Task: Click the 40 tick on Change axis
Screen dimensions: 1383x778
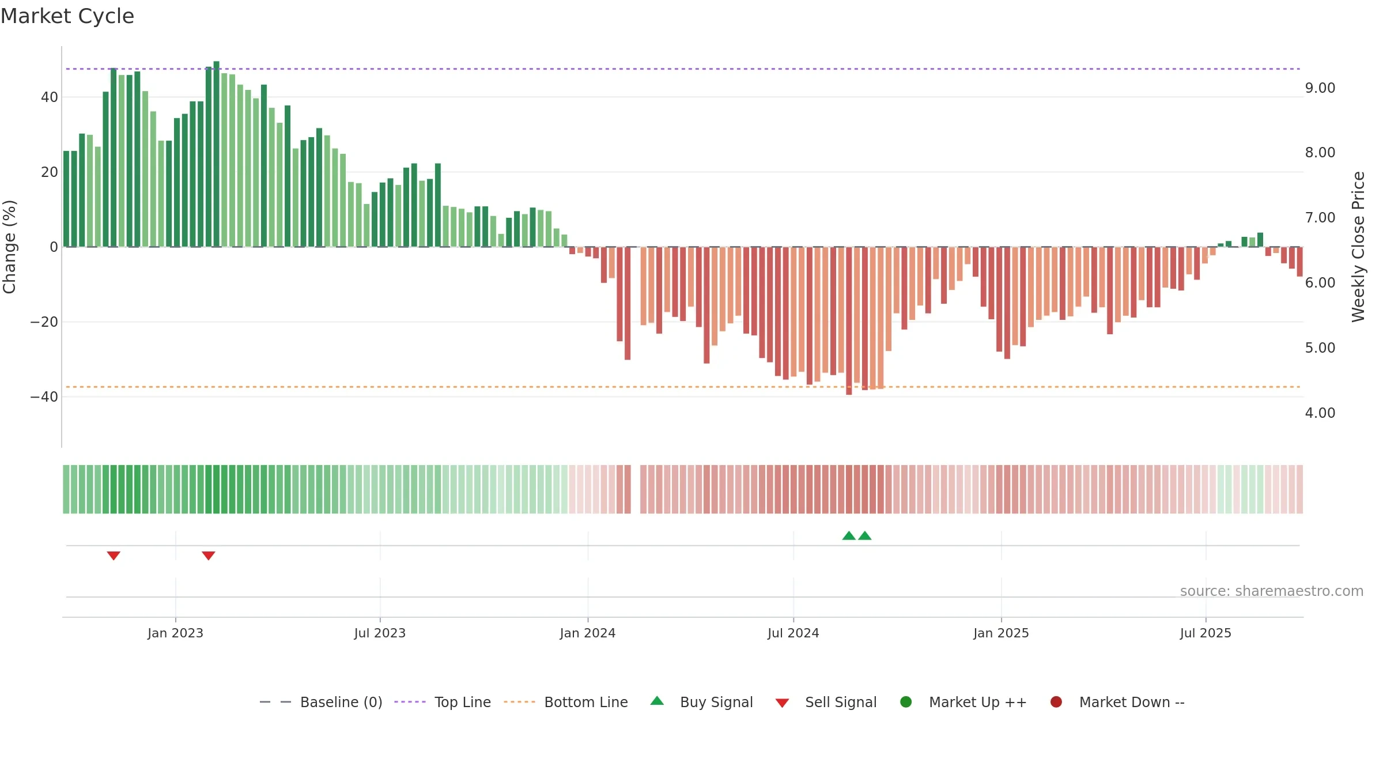Action: coord(50,97)
